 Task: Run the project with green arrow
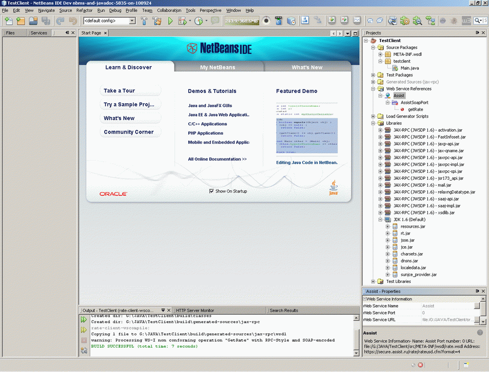tap(170, 21)
